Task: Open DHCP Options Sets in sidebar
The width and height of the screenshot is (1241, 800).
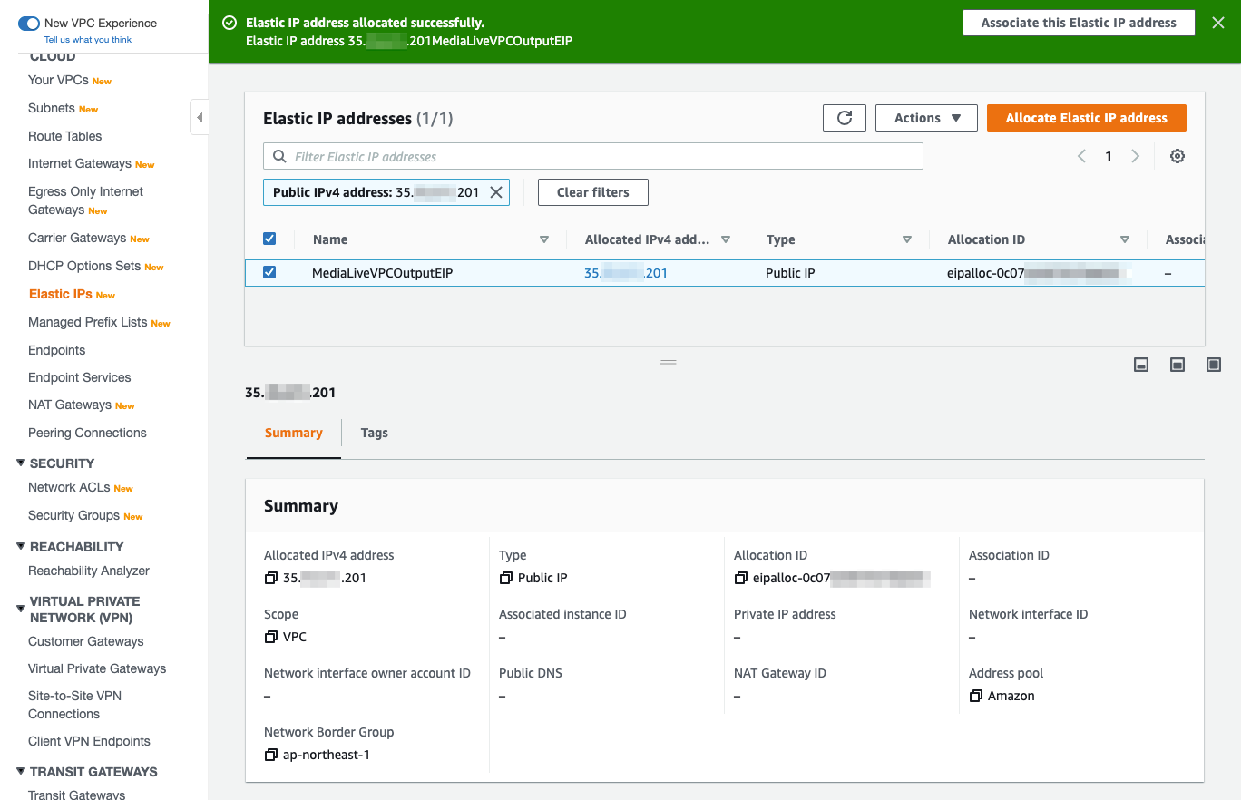Action: [x=84, y=266]
